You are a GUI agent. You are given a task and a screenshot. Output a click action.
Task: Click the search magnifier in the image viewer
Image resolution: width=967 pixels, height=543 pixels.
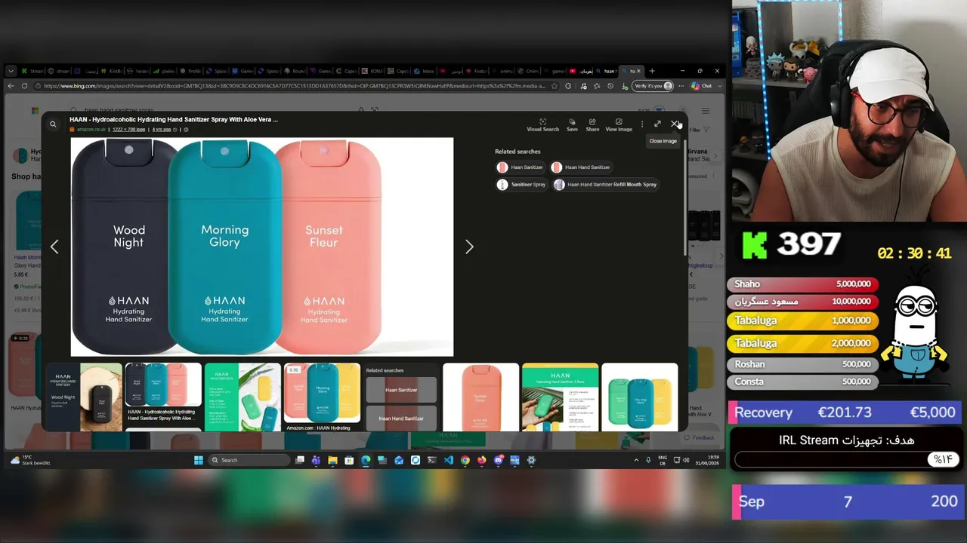pyautogui.click(x=53, y=124)
